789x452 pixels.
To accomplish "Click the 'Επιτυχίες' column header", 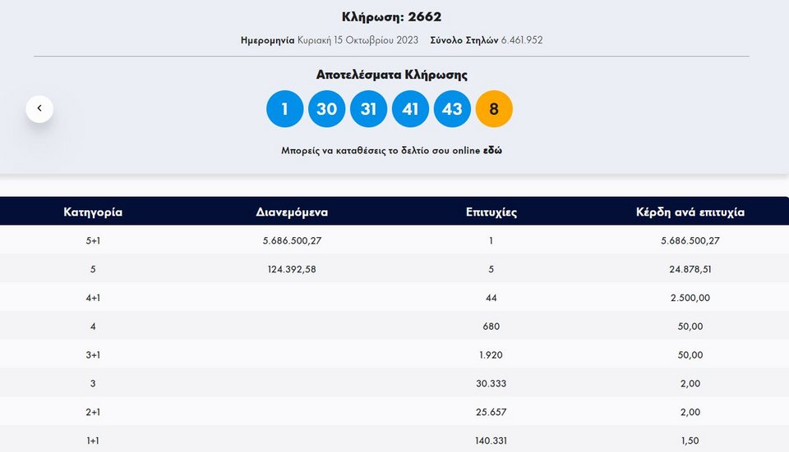I will pos(491,212).
